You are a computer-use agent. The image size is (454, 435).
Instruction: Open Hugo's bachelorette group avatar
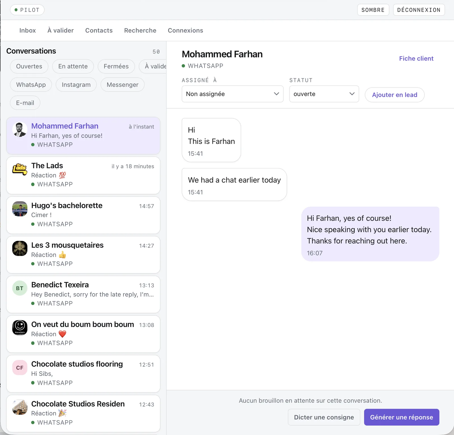pos(20,209)
